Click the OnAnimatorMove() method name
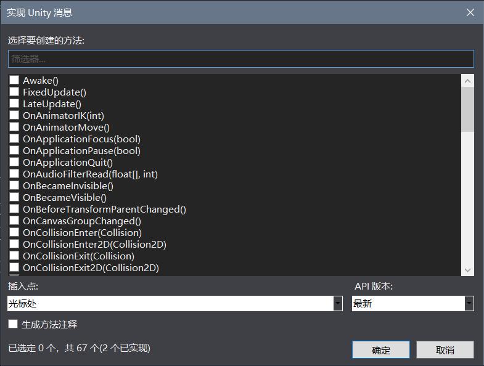The height and width of the screenshot is (366, 484). 66,128
